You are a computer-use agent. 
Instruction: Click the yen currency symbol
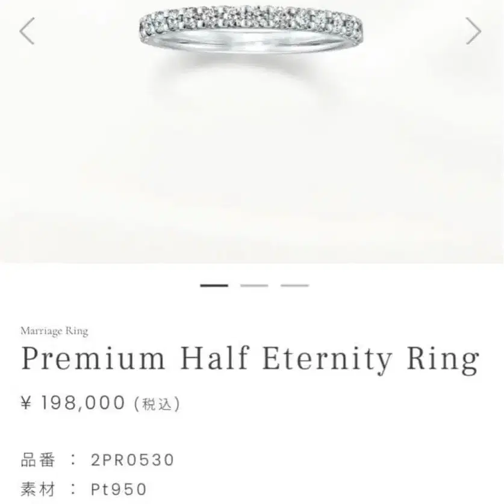point(26,403)
